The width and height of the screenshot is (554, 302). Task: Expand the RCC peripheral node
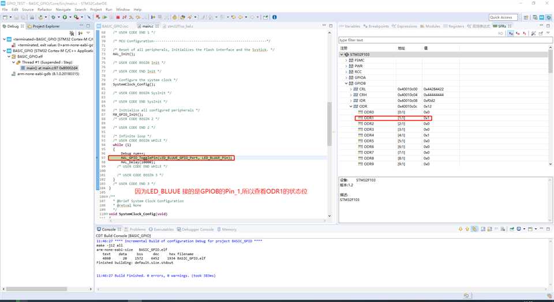click(346, 71)
